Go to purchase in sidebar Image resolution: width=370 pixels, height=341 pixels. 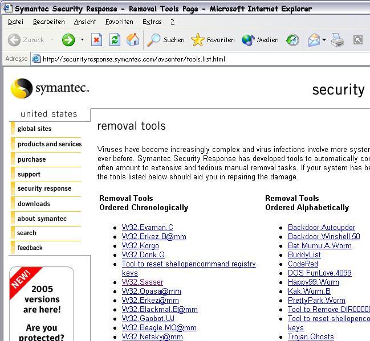point(31,159)
